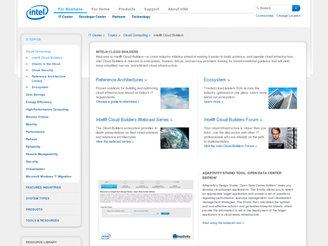Click the Adaptivity Studio tool screenshot

point(146,209)
